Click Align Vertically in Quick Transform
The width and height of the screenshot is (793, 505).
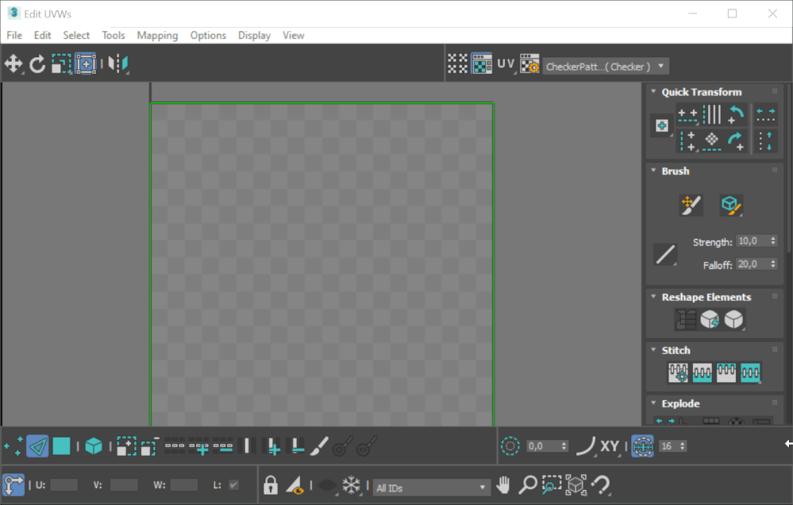click(687, 141)
